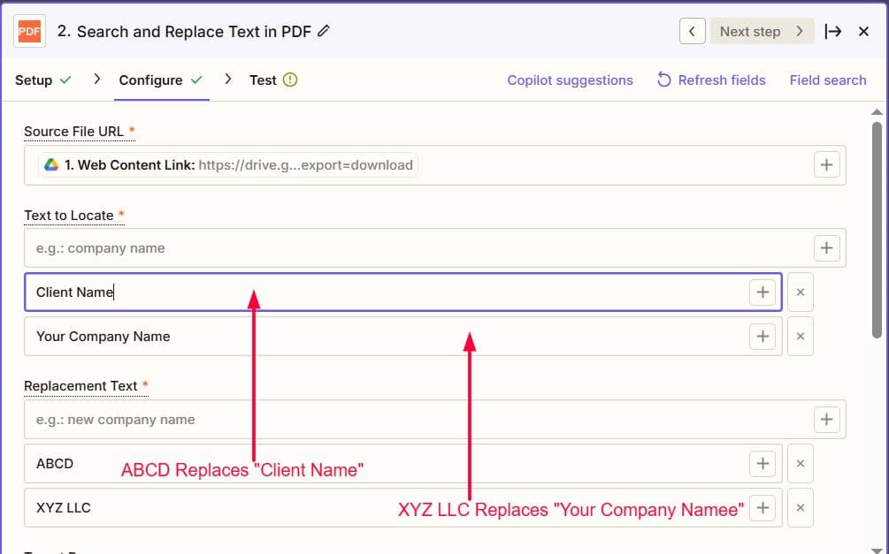The image size is (889, 554).
Task: Click the exit-to-canvas arrow icon in header
Action: click(833, 31)
